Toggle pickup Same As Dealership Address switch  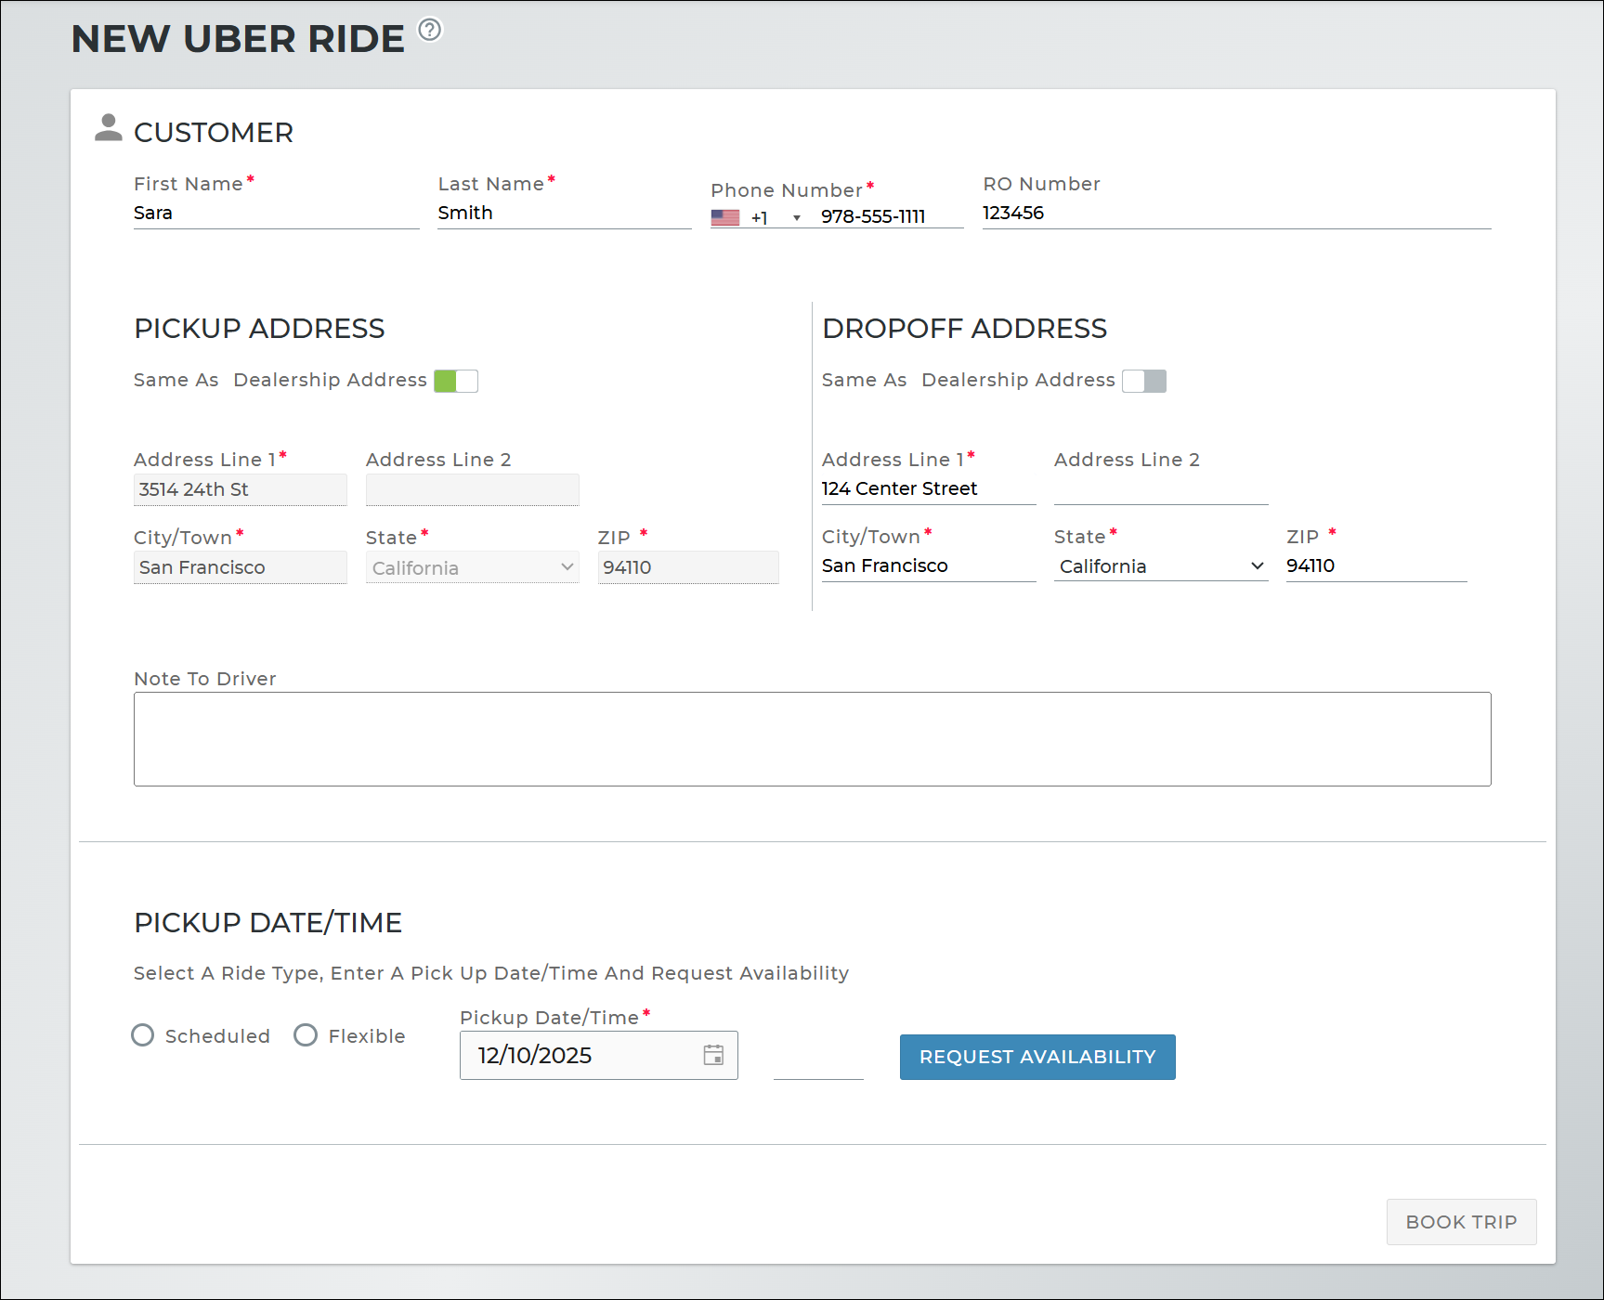point(456,381)
